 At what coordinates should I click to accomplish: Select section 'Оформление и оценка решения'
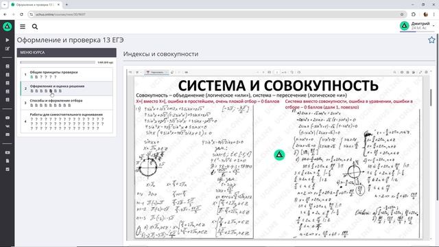click(57, 86)
